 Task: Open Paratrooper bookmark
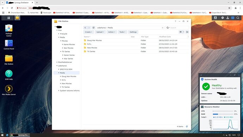coord(46,13)
